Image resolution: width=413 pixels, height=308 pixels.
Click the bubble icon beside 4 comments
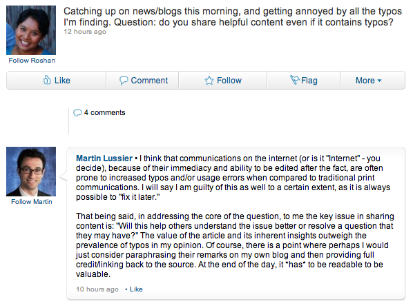(x=77, y=113)
